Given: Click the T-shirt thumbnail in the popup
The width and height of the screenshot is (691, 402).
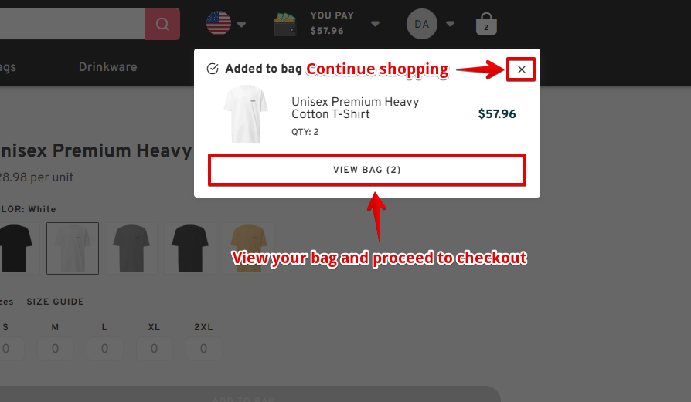Looking at the screenshot, I should pos(246,114).
